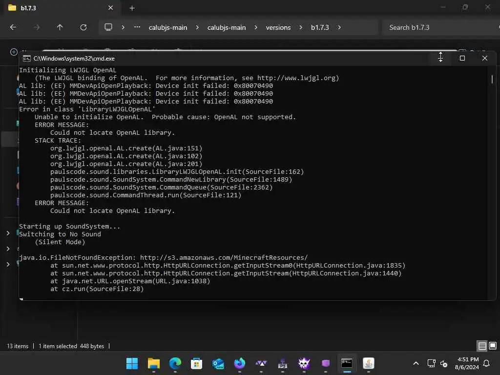Screen dimensions: 500x375
Task: Switch to the Command Prompt taskbar icon
Action: [x=347, y=363]
